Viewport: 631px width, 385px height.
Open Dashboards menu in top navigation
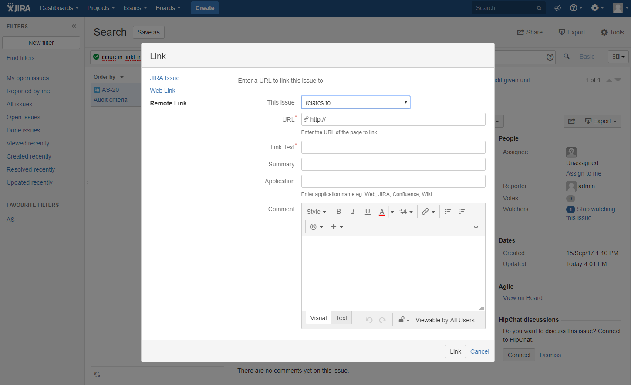59,8
